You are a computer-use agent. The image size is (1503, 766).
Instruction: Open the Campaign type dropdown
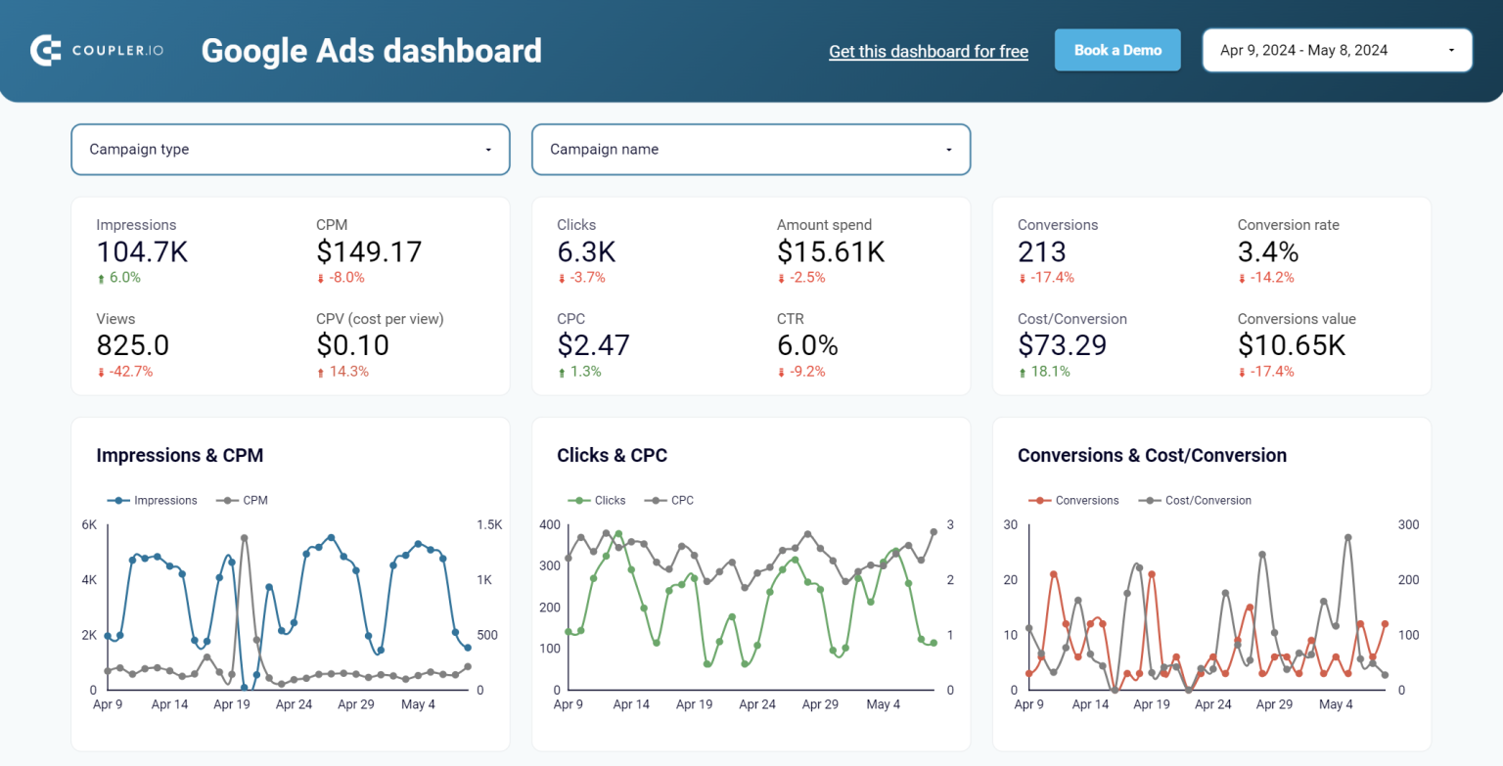290,149
